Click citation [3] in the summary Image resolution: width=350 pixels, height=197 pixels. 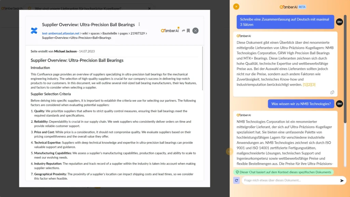pos(313,84)
